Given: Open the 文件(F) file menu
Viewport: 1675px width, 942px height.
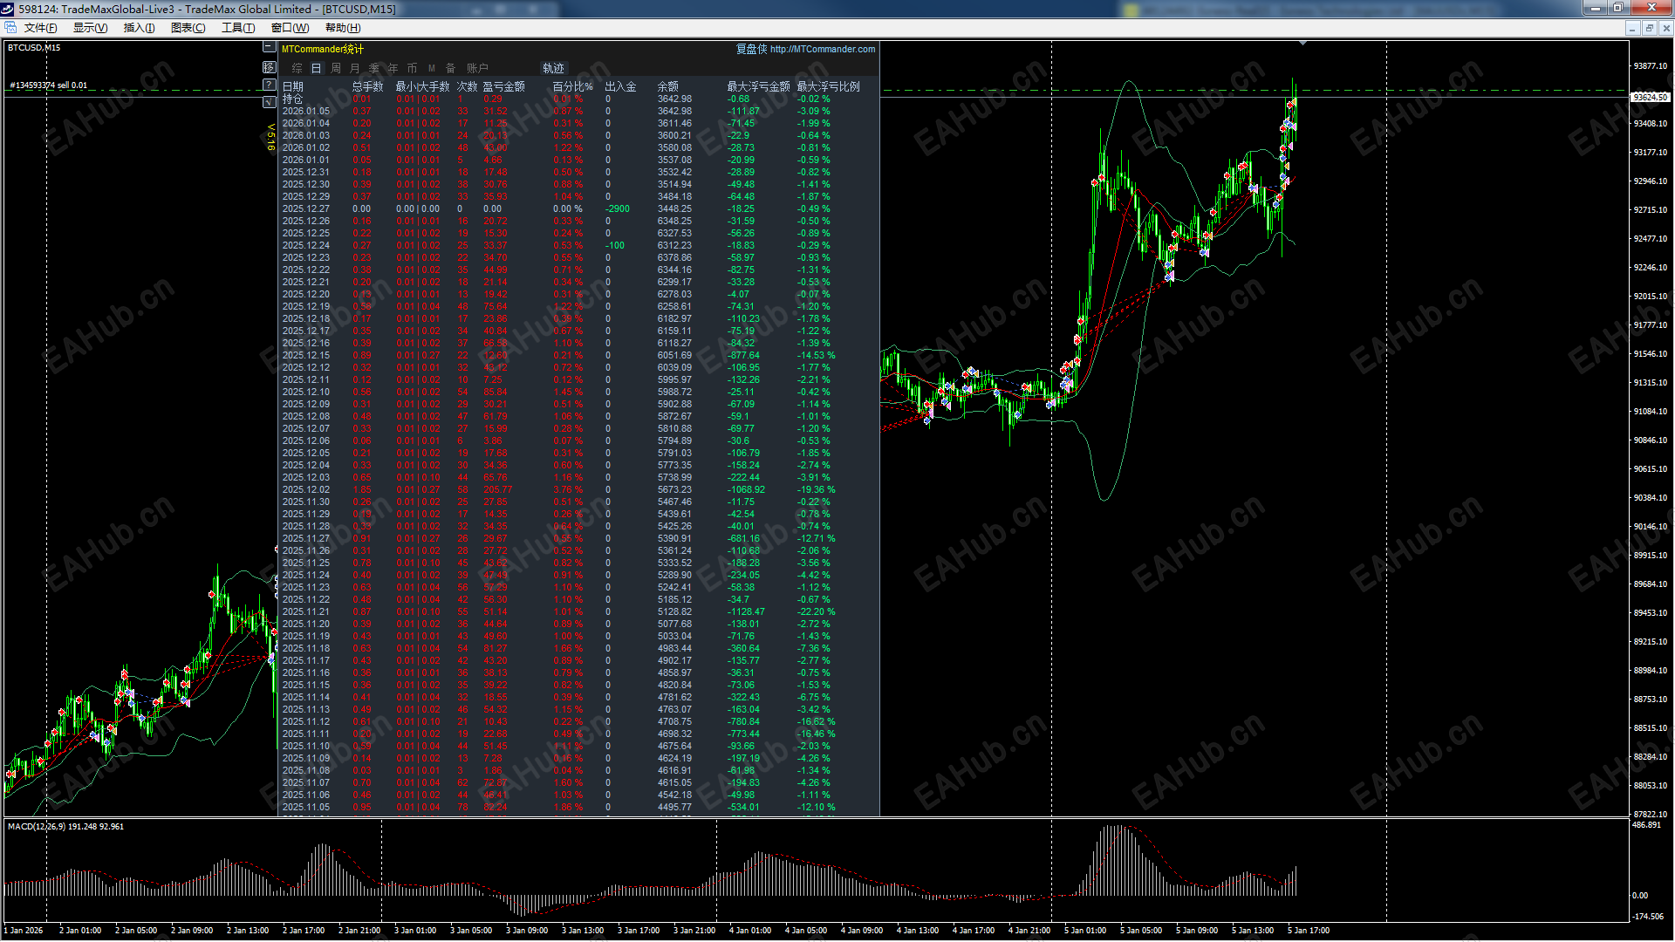Looking at the screenshot, I should pyautogui.click(x=40, y=28).
